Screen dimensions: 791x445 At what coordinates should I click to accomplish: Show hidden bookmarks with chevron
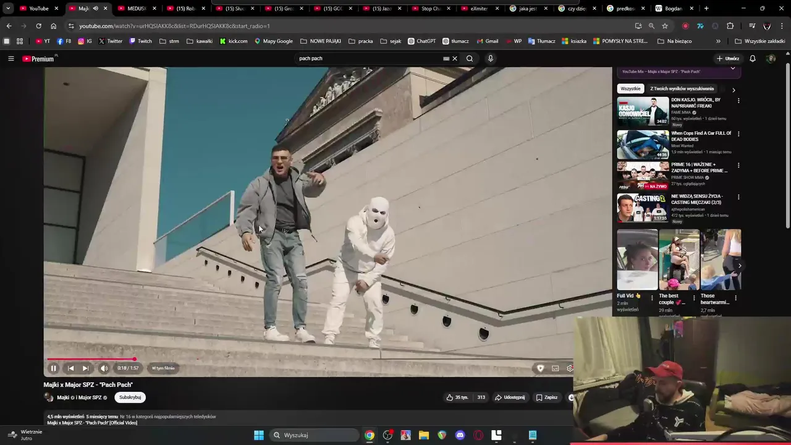718,41
